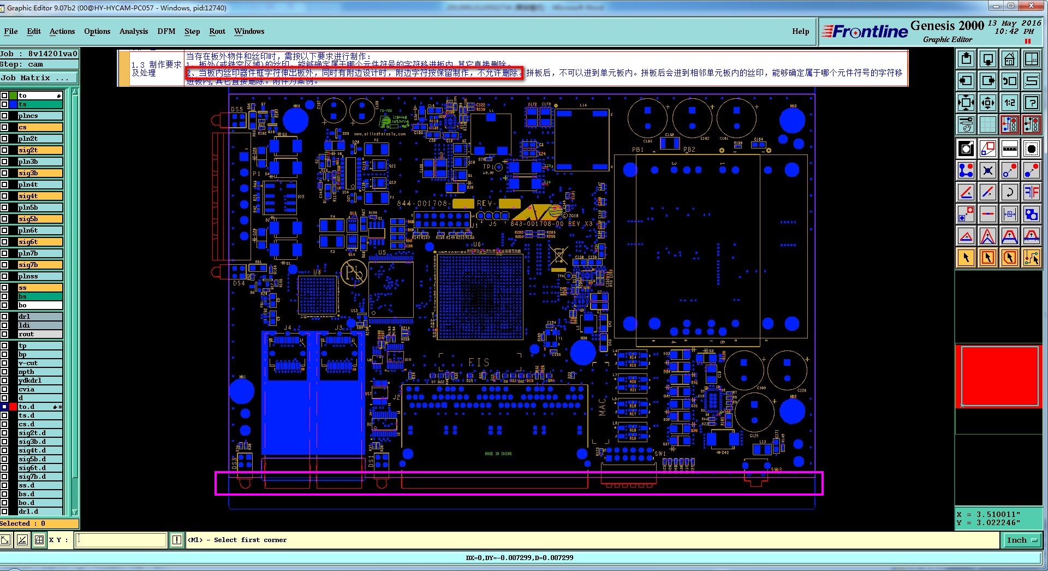Open the Rout menu
1048x571 pixels.
click(217, 31)
